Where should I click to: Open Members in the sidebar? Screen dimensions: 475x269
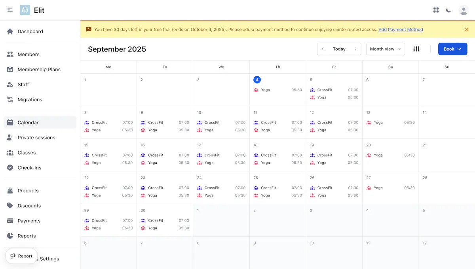tap(40, 55)
